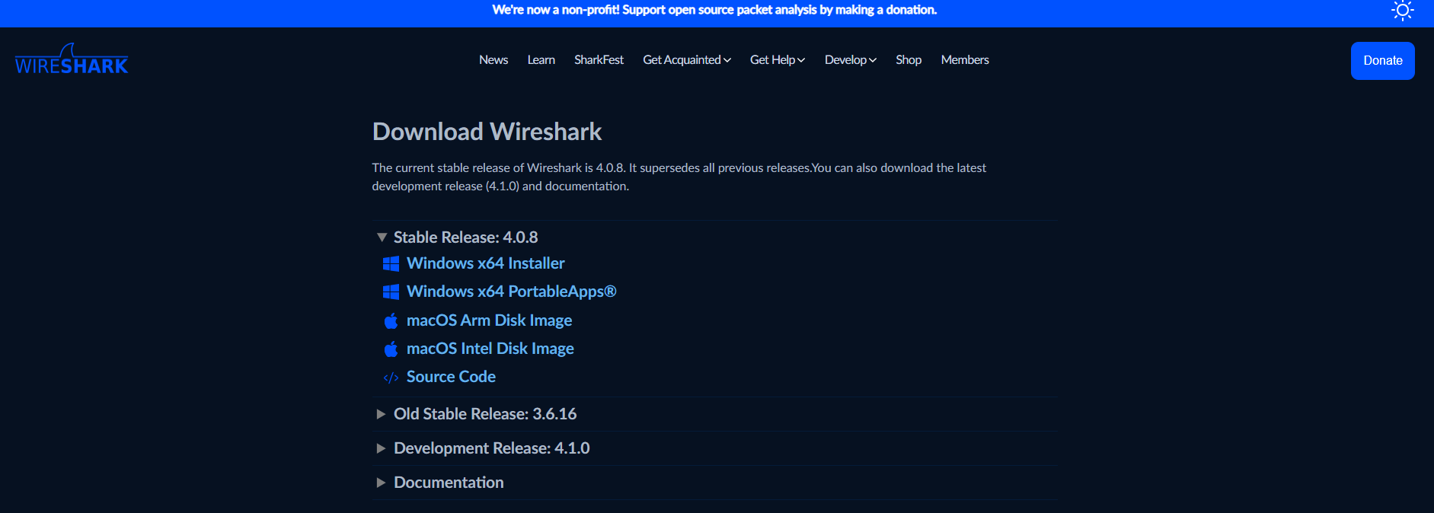Expand the Documentation section
Screen dimensions: 1434x513
[x=382, y=482]
